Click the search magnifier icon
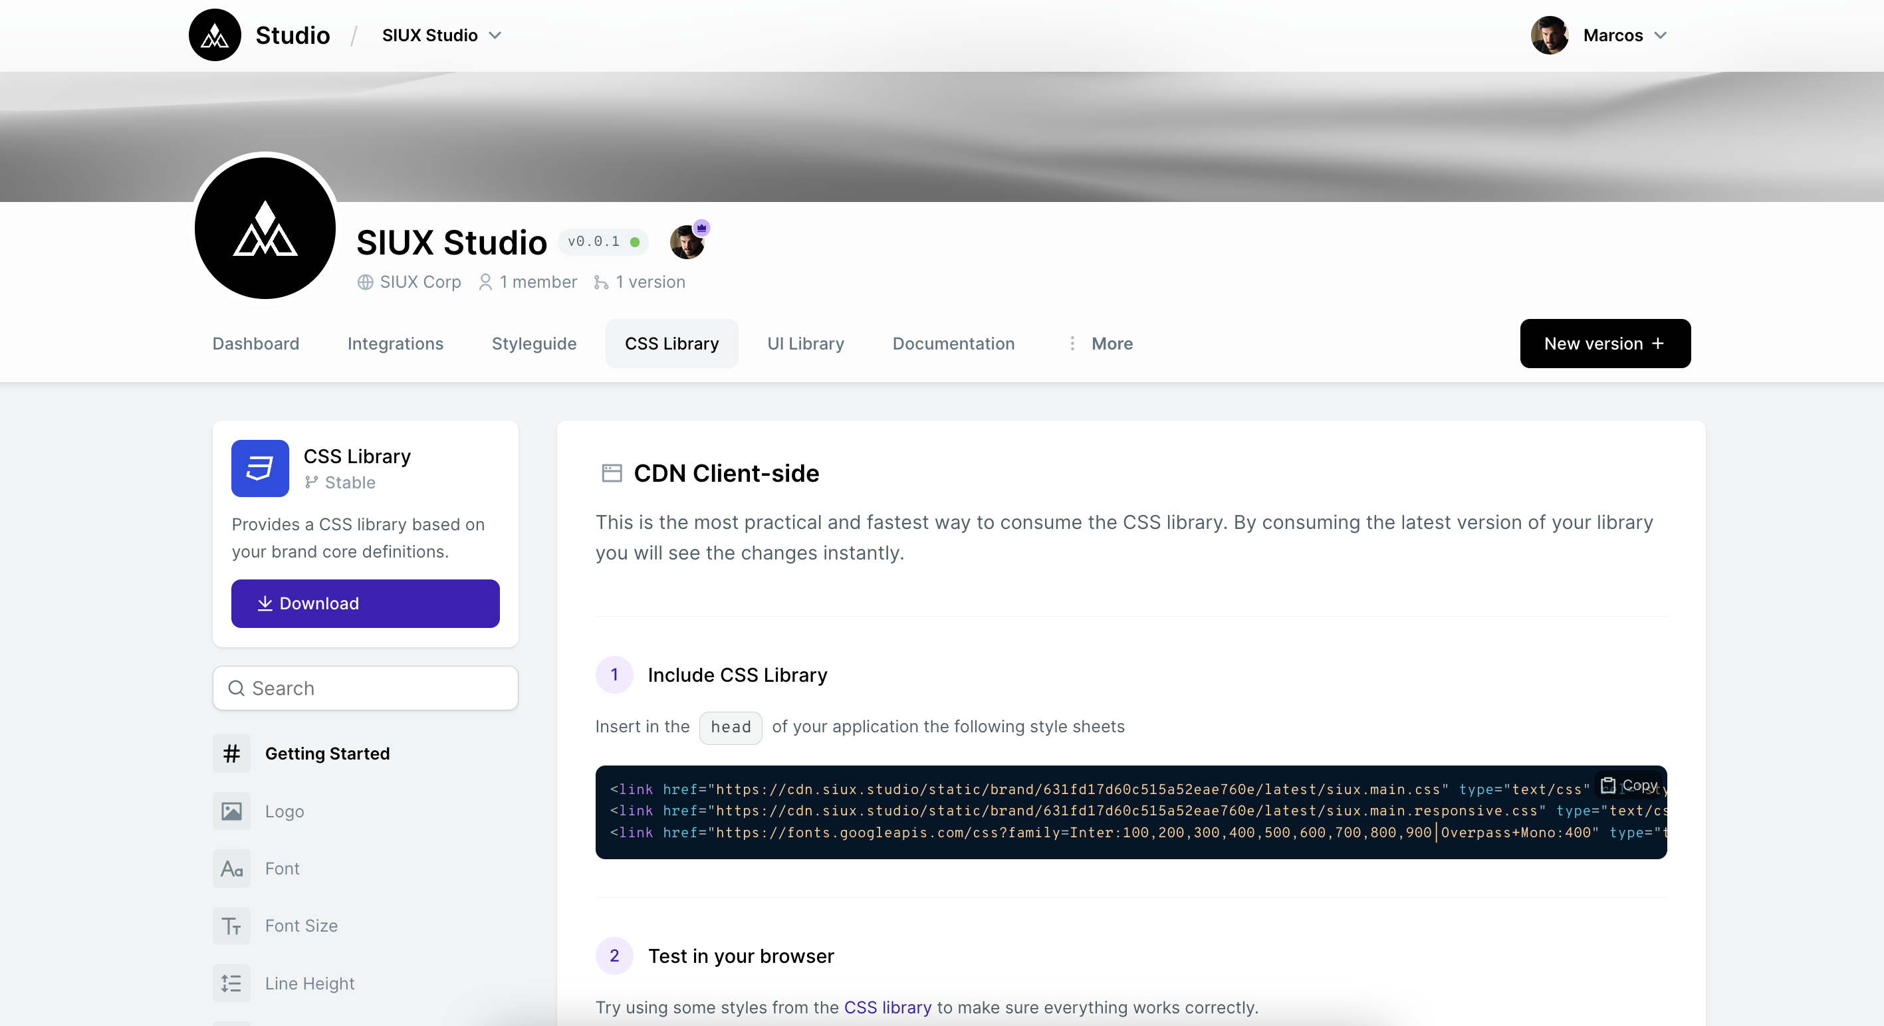 [x=236, y=688]
